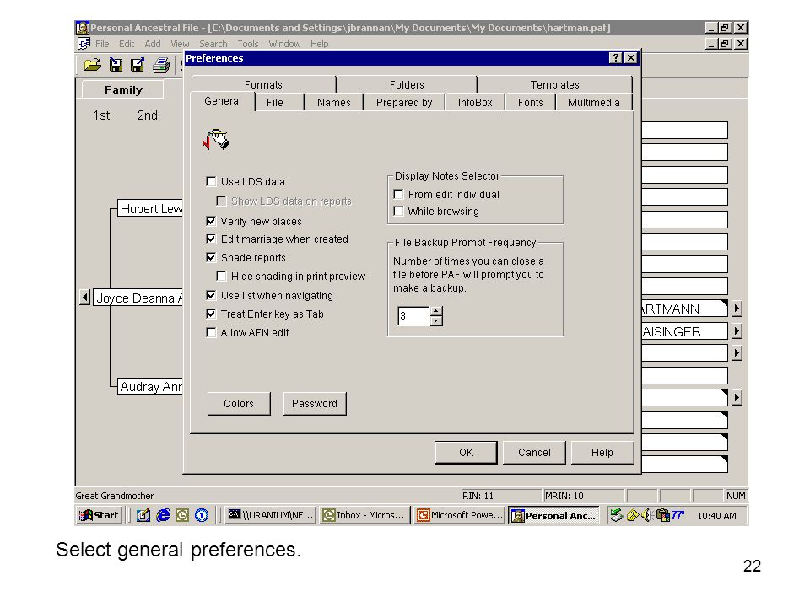The height and width of the screenshot is (607, 810).
Task: Switch to the Folders tab
Action: (x=407, y=84)
